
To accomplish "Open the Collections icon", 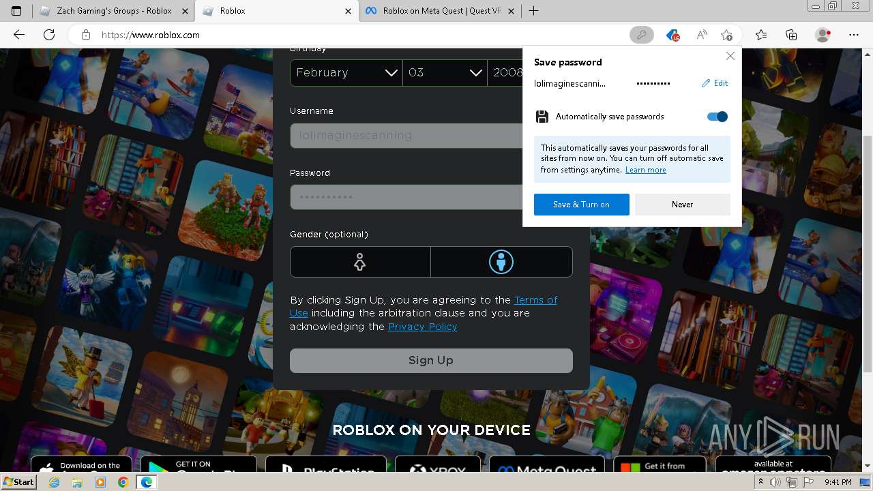I will click(791, 35).
